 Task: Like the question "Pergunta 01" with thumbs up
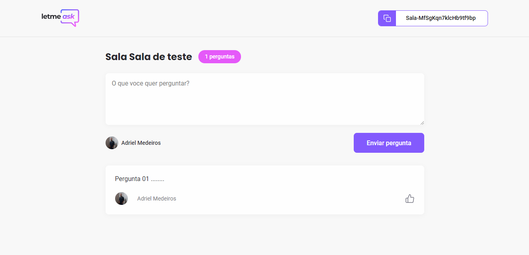tap(409, 198)
